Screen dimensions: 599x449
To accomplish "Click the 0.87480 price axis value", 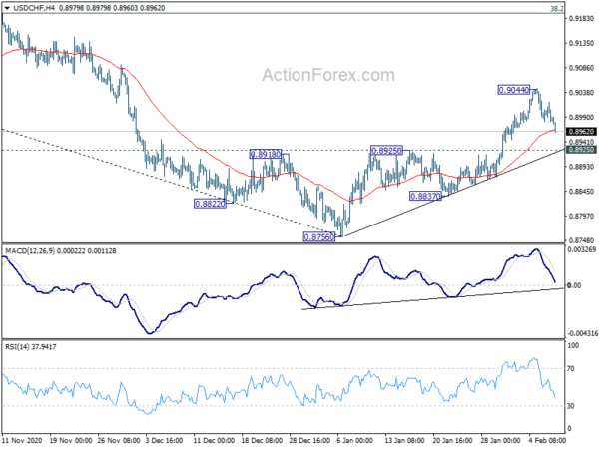I will [x=581, y=240].
